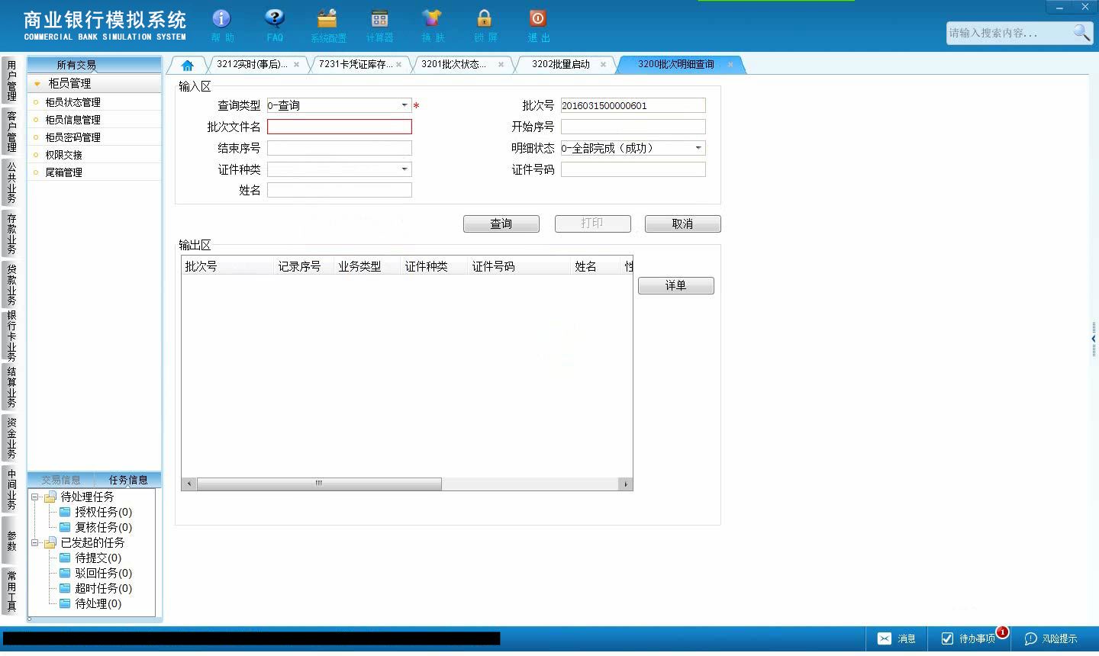The image size is (1099, 656).
Task: Collapse the 待处理任务 tree node
Action: point(35,497)
